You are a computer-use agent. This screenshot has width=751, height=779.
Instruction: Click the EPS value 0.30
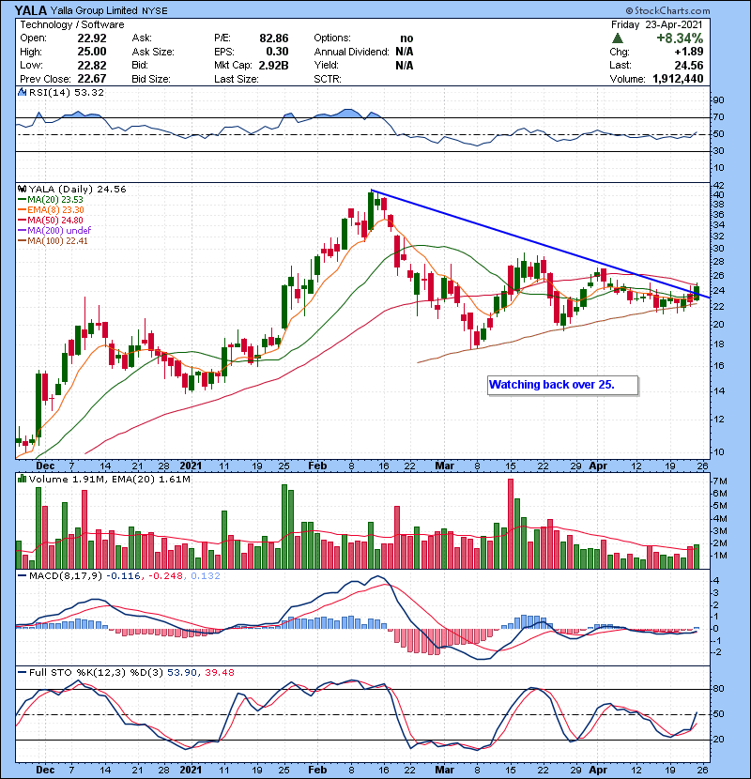277,52
